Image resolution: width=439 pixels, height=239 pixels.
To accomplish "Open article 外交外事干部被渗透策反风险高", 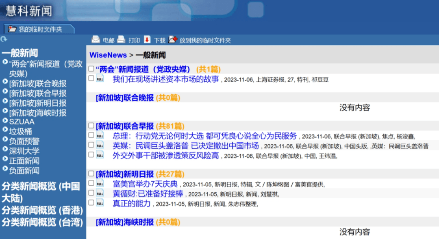I will click(166, 156).
